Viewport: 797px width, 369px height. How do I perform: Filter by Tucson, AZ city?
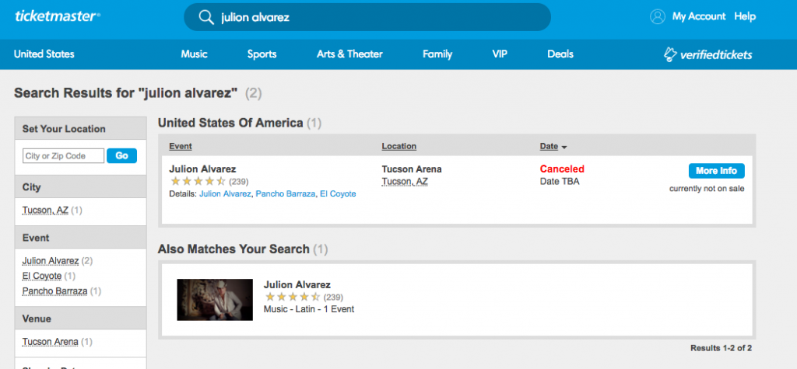[x=45, y=211]
